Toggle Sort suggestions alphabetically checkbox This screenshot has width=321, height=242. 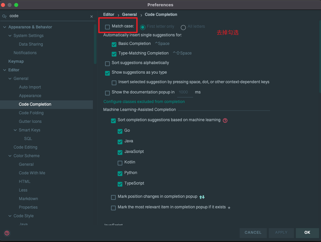[107, 63]
